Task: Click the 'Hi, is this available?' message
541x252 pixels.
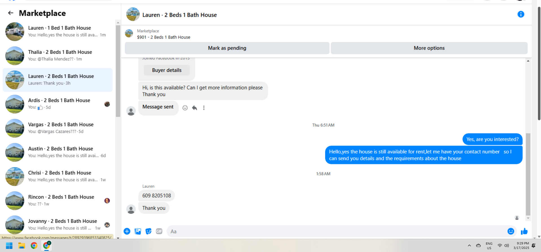Action: click(x=203, y=91)
